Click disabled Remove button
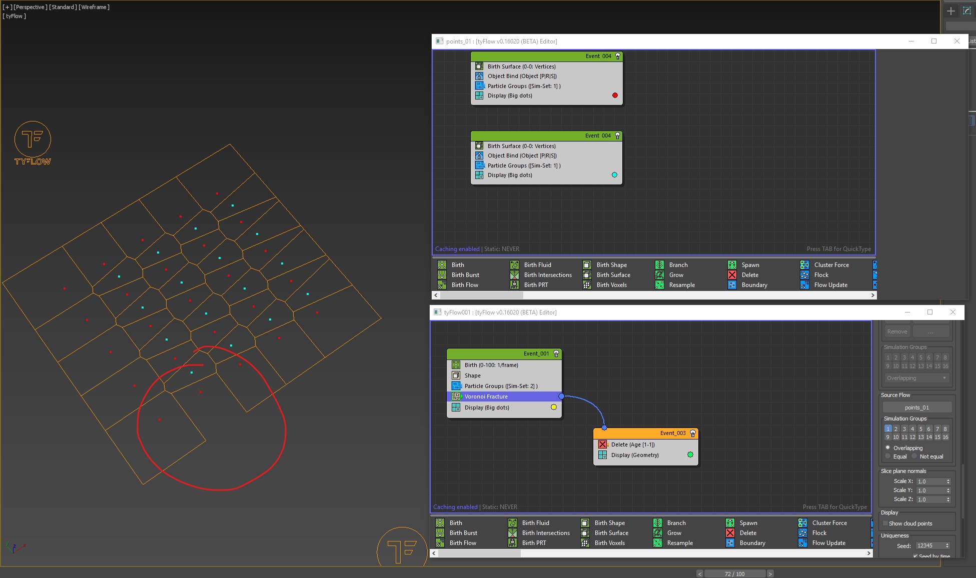Screen dimensions: 976x578 point(897,331)
